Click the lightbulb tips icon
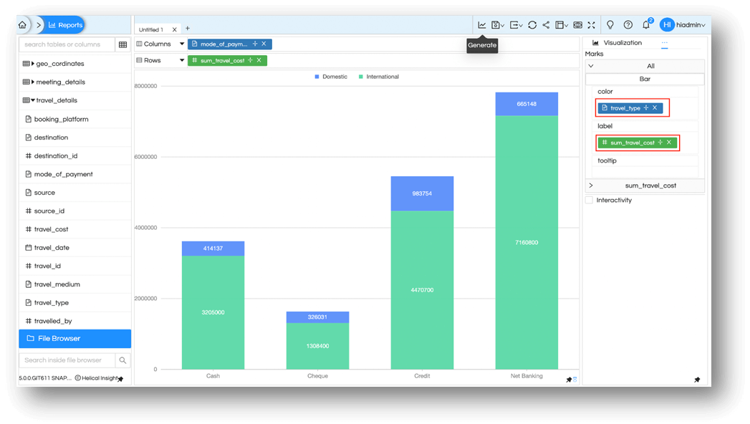The image size is (750, 424). tap(610, 25)
